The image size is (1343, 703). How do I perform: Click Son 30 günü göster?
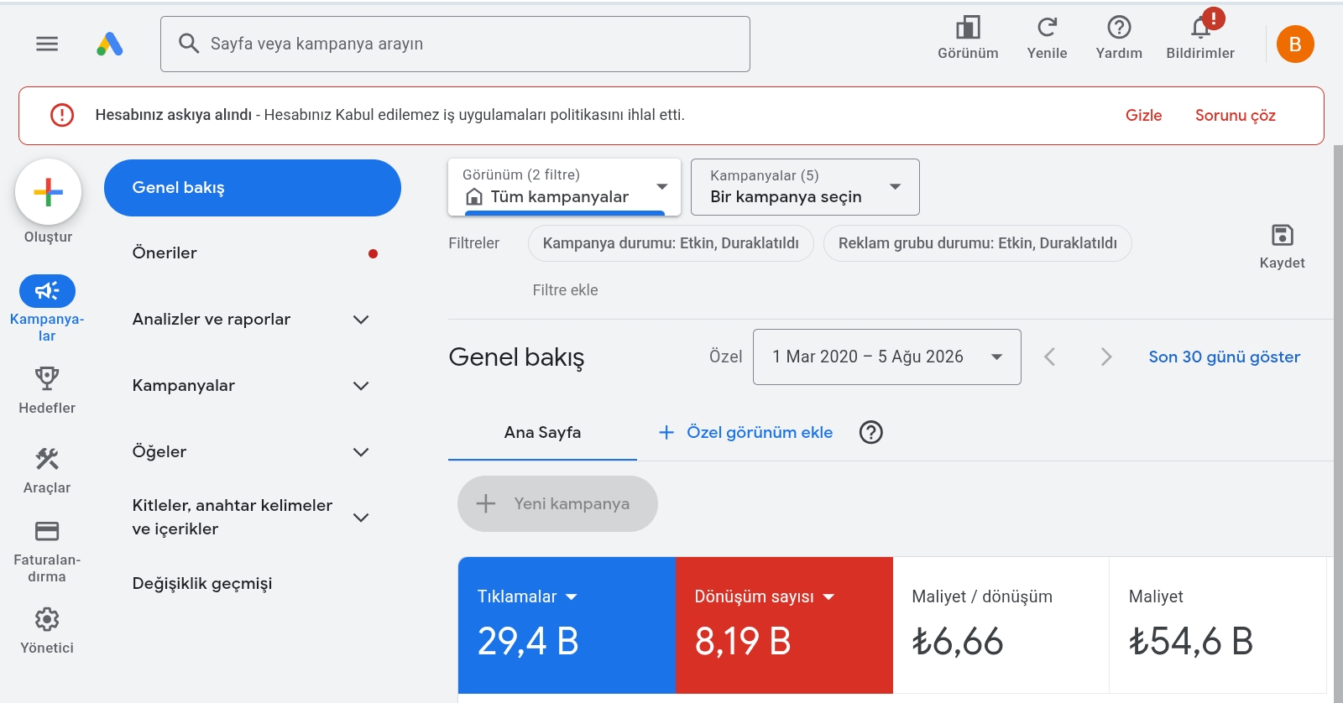pyautogui.click(x=1224, y=357)
